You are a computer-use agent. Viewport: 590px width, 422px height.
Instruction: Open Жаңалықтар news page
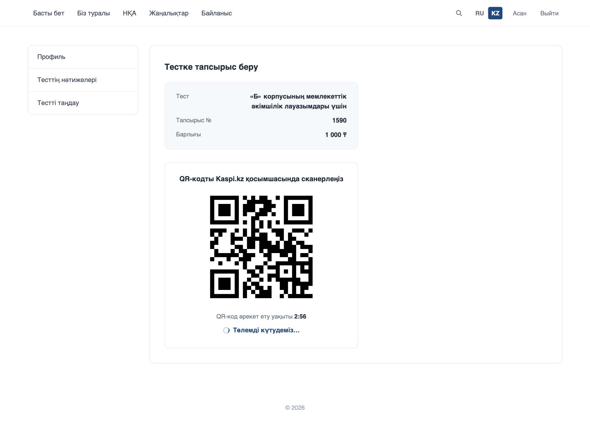(x=169, y=13)
